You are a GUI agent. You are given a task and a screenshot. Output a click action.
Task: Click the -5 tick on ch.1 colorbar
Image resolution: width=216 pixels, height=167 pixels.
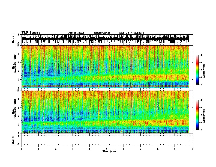[201, 70]
